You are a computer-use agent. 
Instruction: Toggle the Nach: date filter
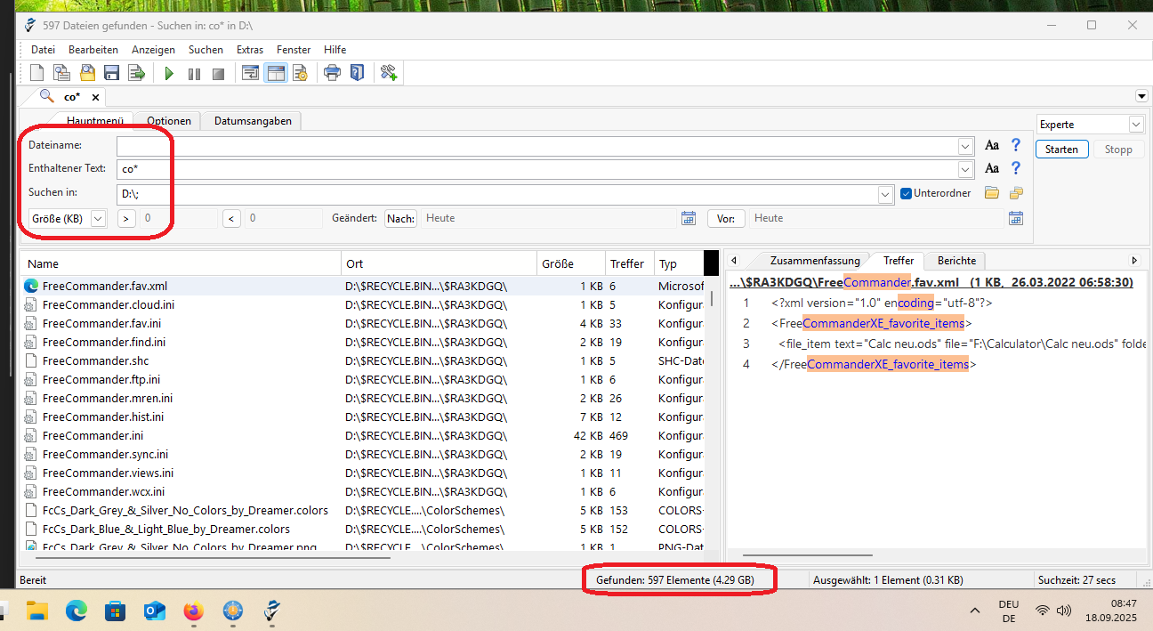pos(400,218)
